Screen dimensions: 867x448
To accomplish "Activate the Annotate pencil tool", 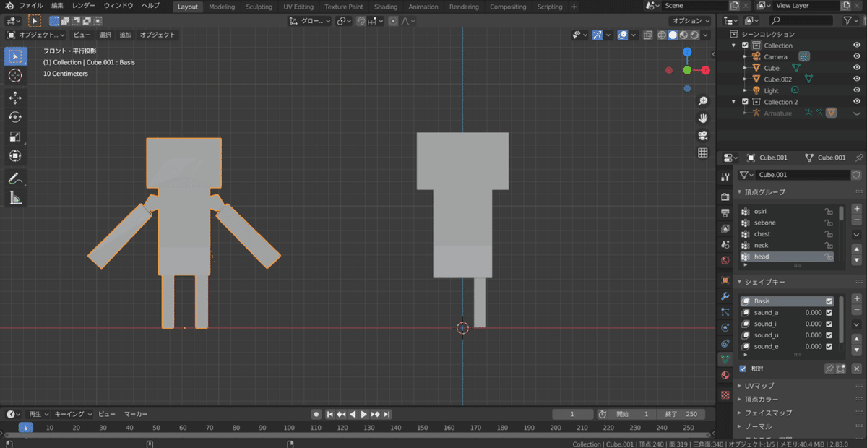I will pyautogui.click(x=15, y=178).
